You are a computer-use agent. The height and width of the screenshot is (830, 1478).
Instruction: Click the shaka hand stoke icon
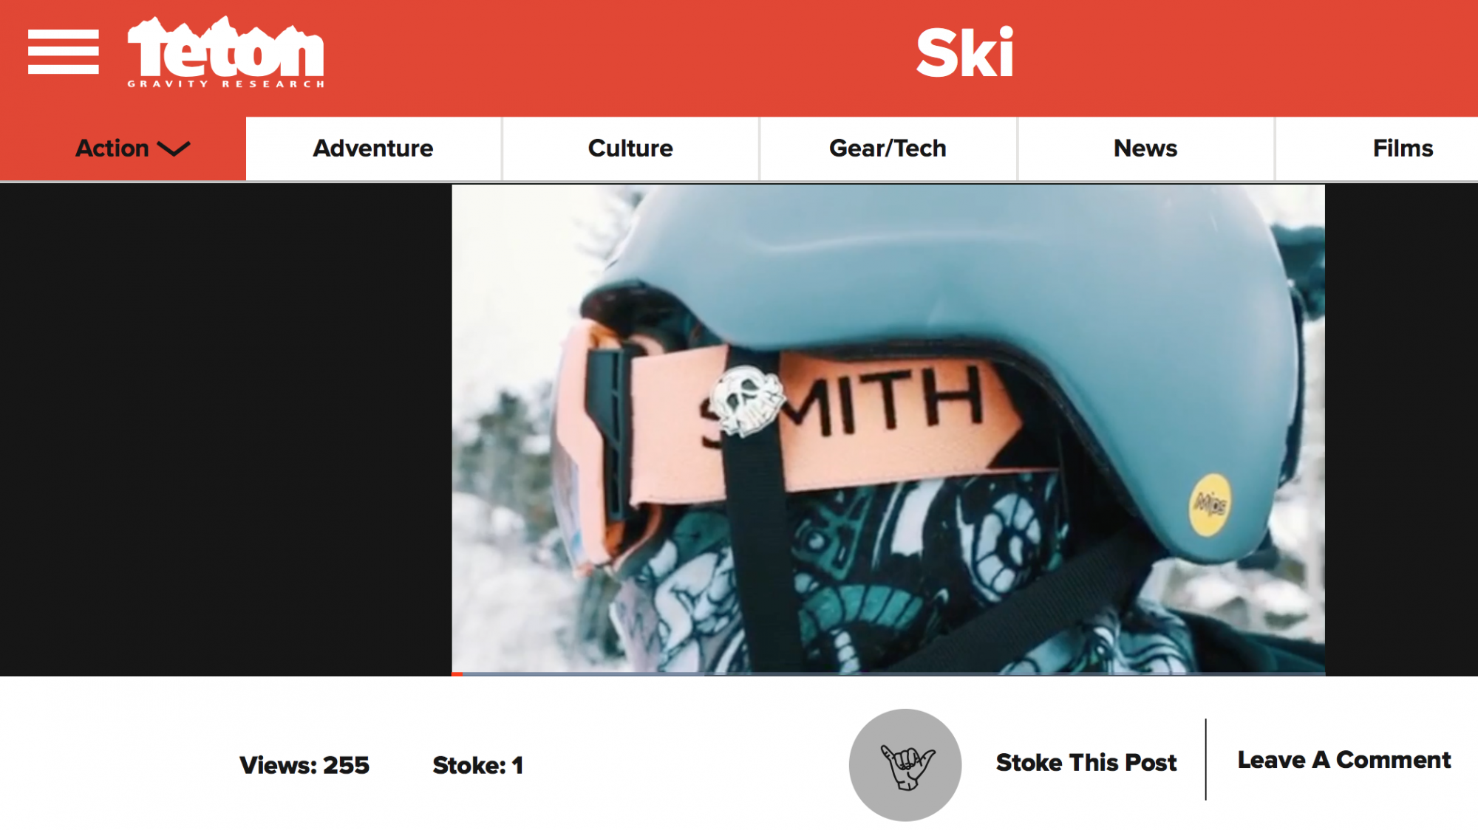[905, 765]
